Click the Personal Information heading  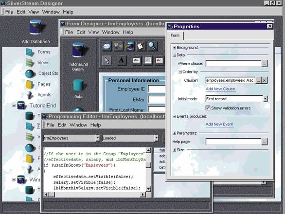(133, 80)
